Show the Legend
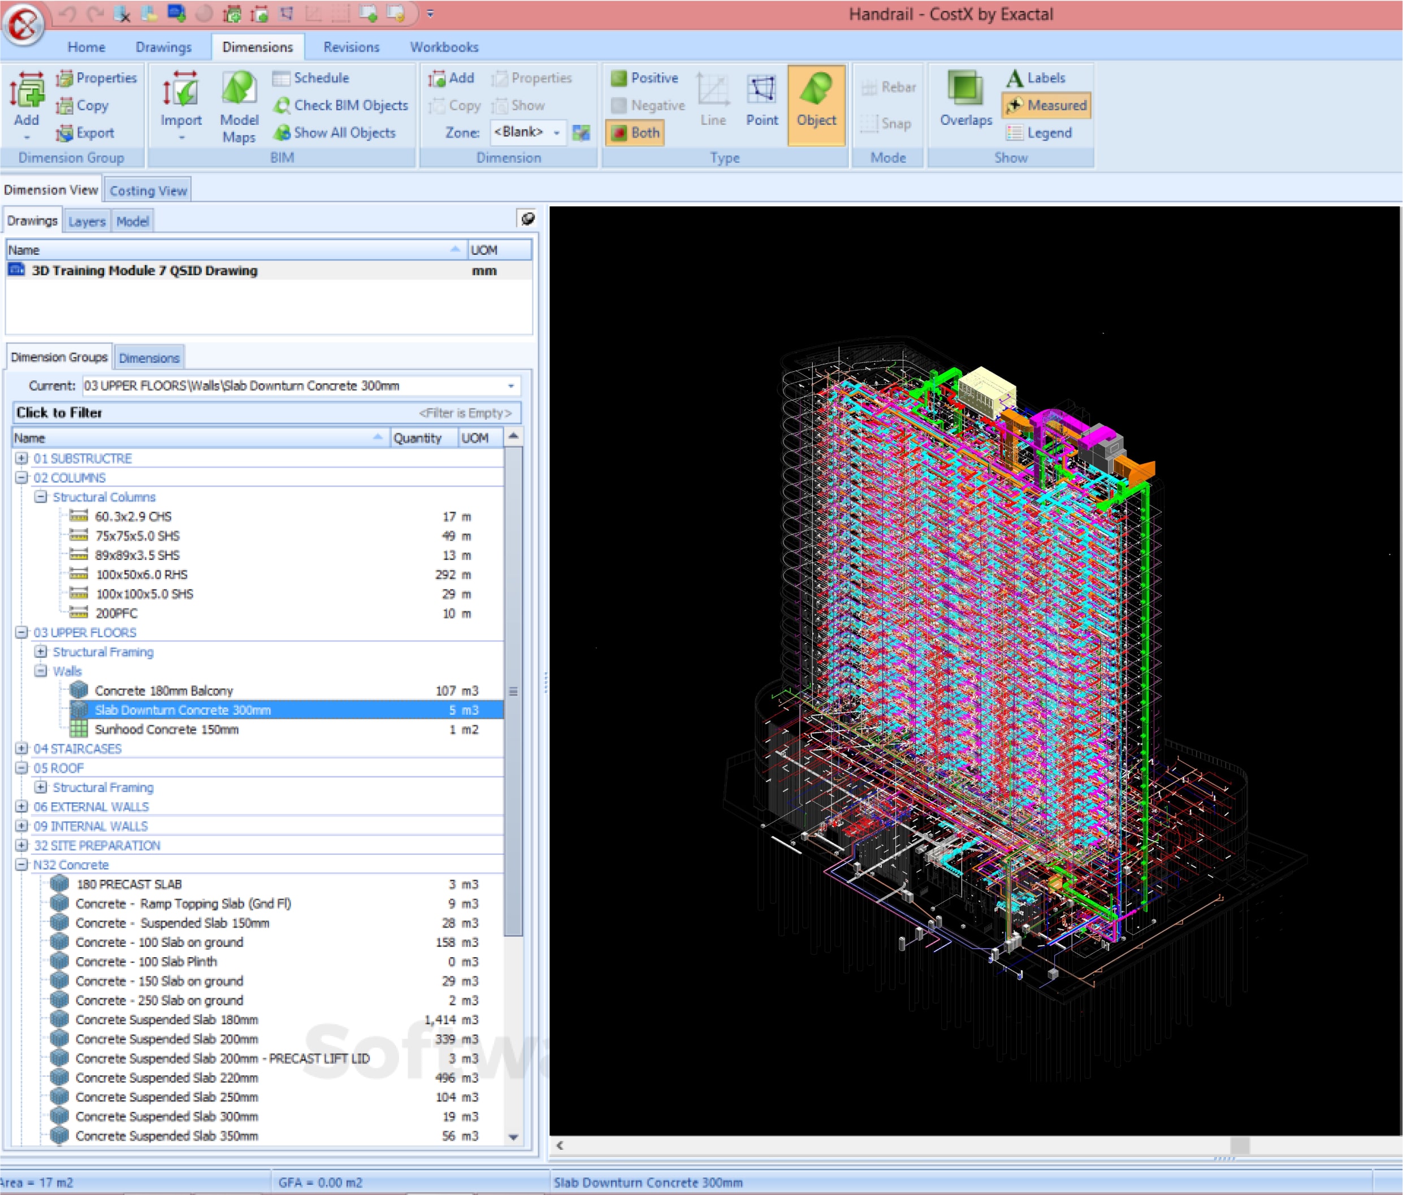The width and height of the screenshot is (1403, 1195). (x=1040, y=133)
